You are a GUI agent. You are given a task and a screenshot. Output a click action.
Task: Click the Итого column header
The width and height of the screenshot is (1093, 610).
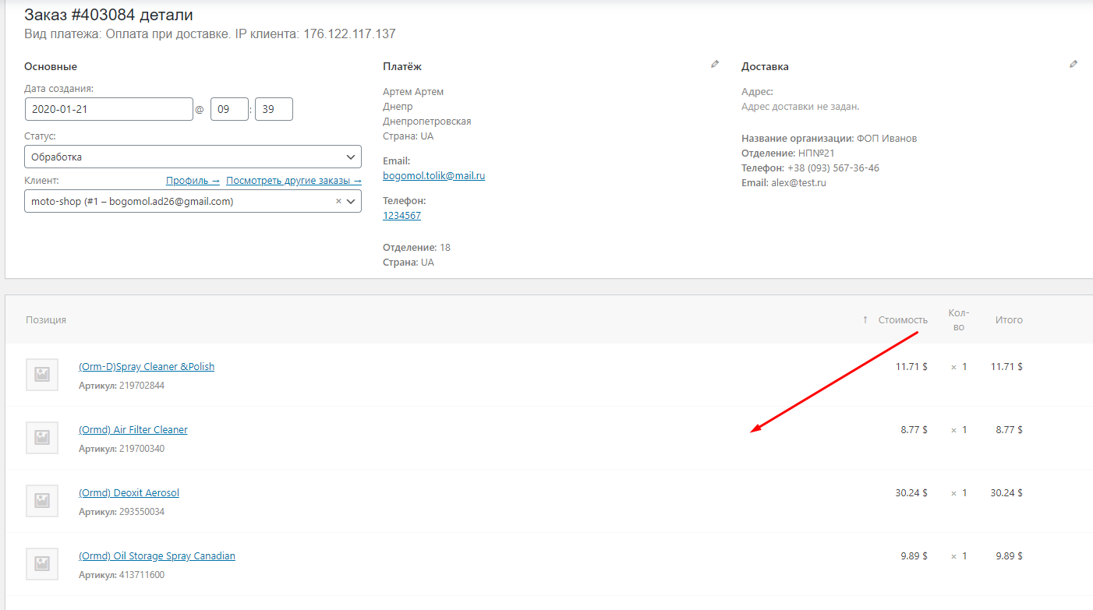tap(1009, 319)
